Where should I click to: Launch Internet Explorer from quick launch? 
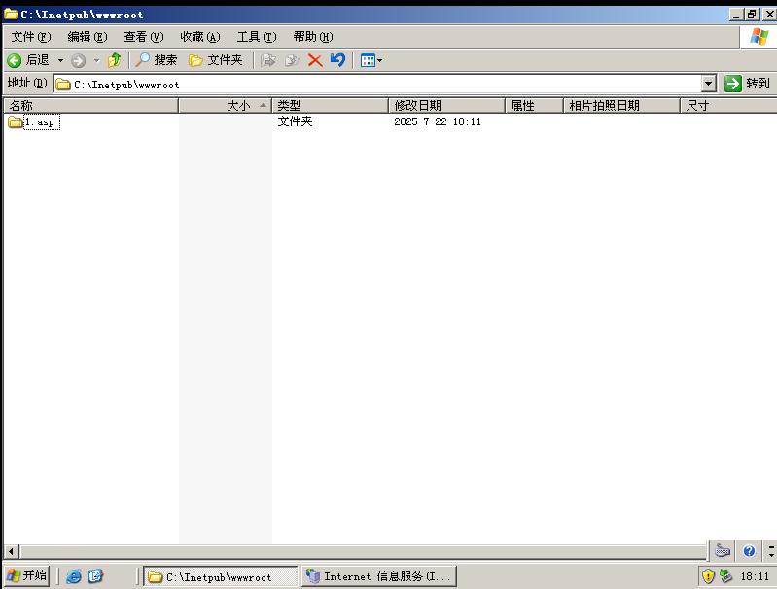pos(73,576)
